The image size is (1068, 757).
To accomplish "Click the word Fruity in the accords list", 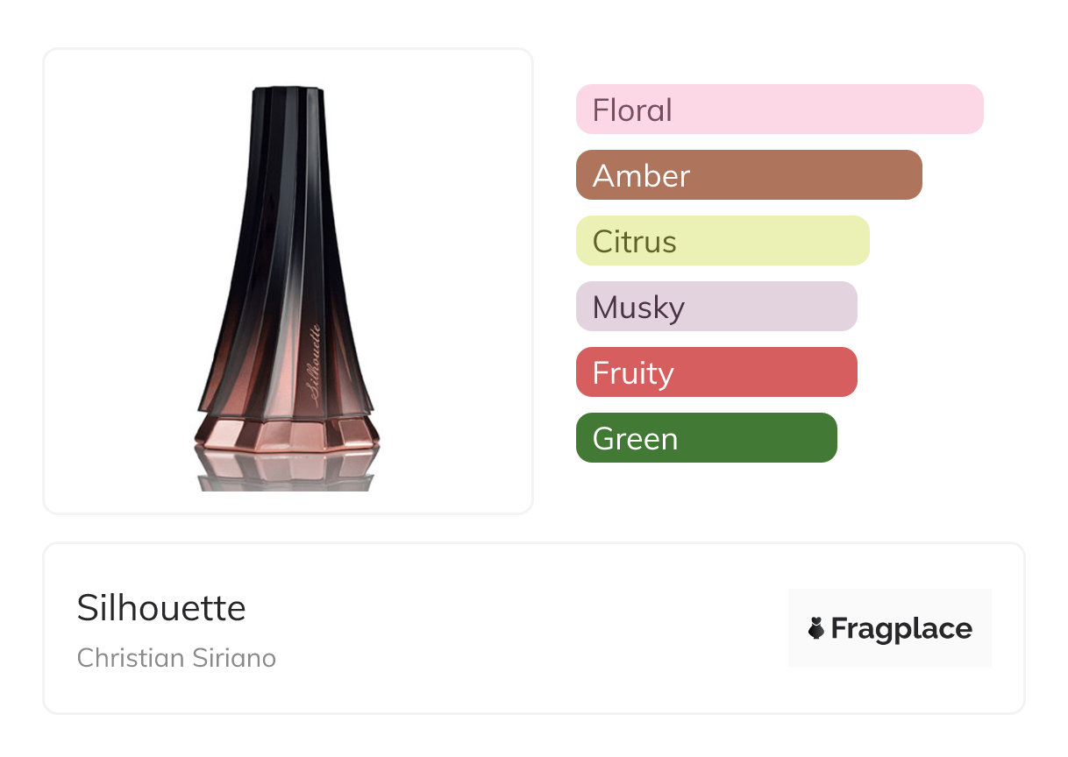I will (633, 373).
